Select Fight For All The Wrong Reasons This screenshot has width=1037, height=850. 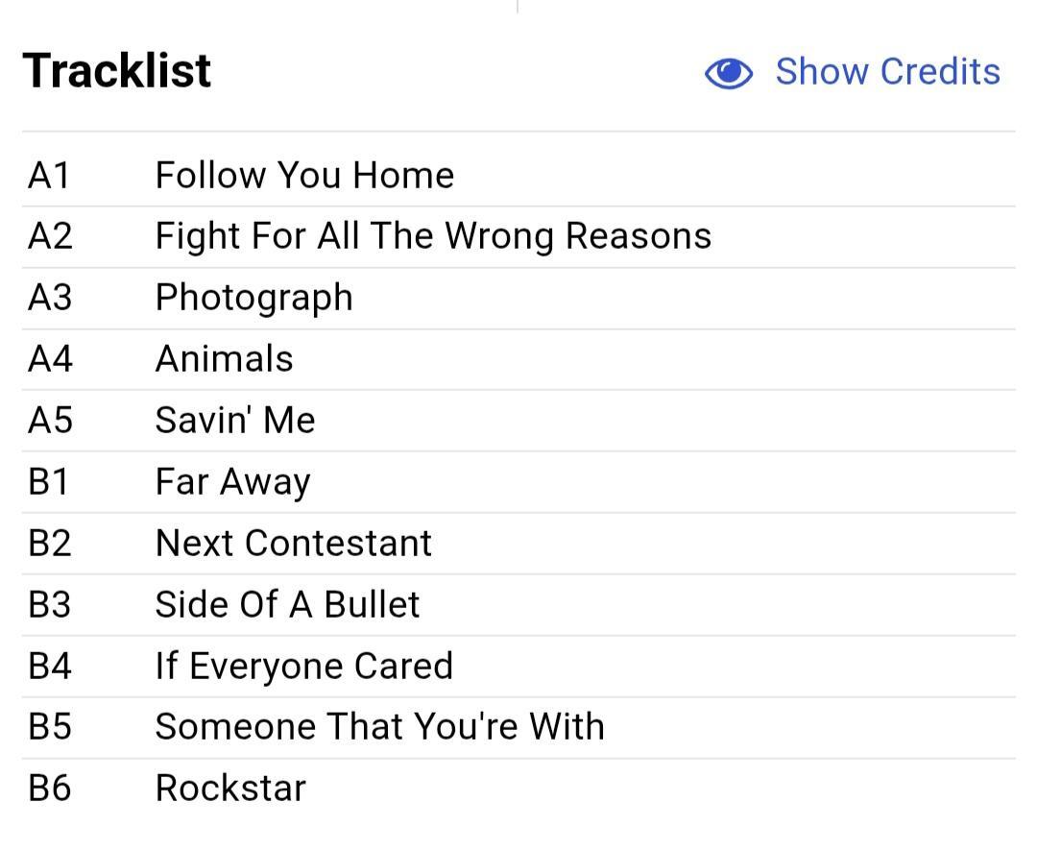click(x=434, y=236)
